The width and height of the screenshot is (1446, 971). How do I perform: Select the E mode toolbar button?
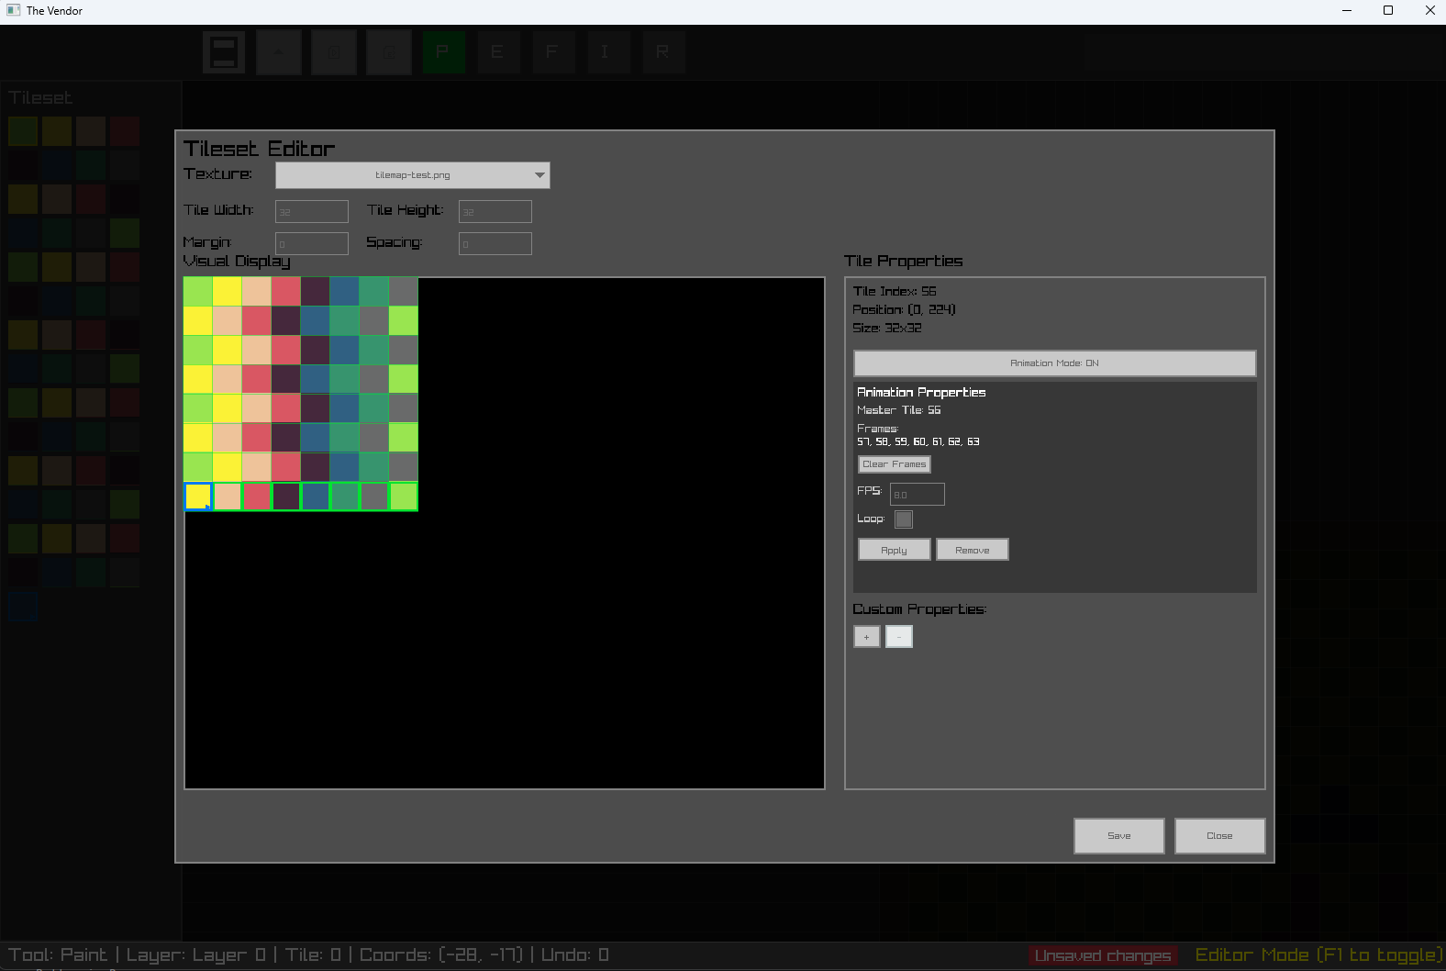497,52
